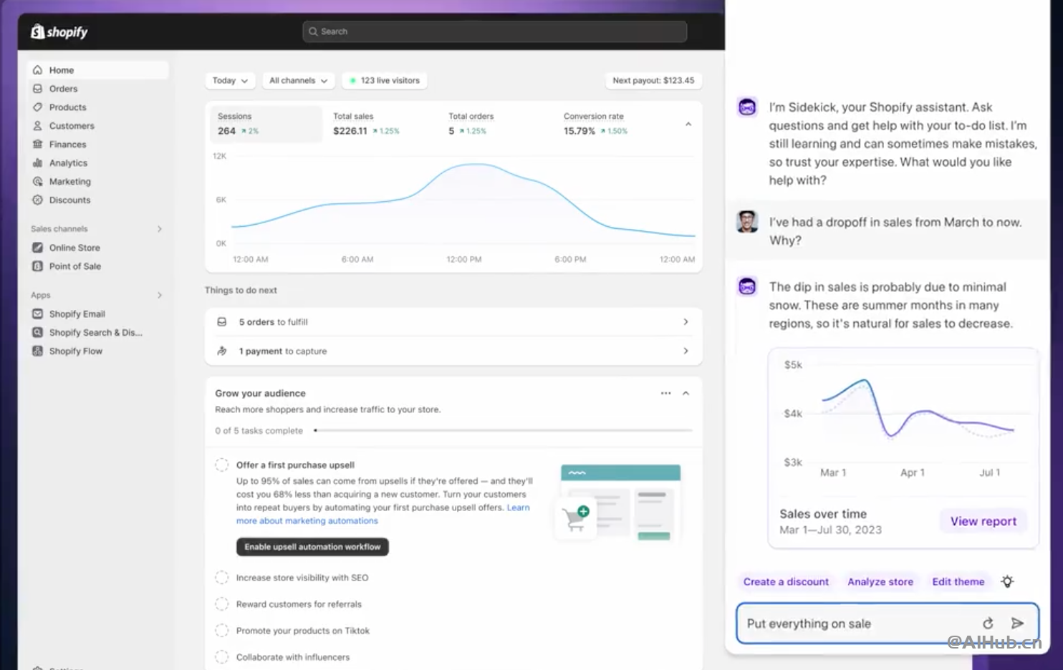Click the Online Store icon
Image resolution: width=1063 pixels, height=670 pixels.
pos(37,248)
